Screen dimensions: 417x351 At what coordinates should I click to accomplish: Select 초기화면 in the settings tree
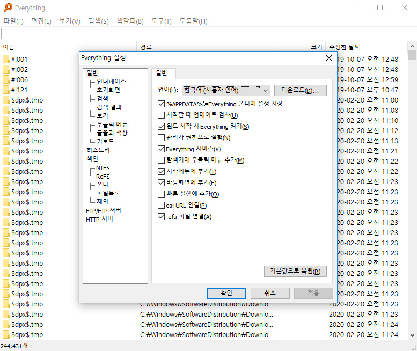[x=108, y=90]
